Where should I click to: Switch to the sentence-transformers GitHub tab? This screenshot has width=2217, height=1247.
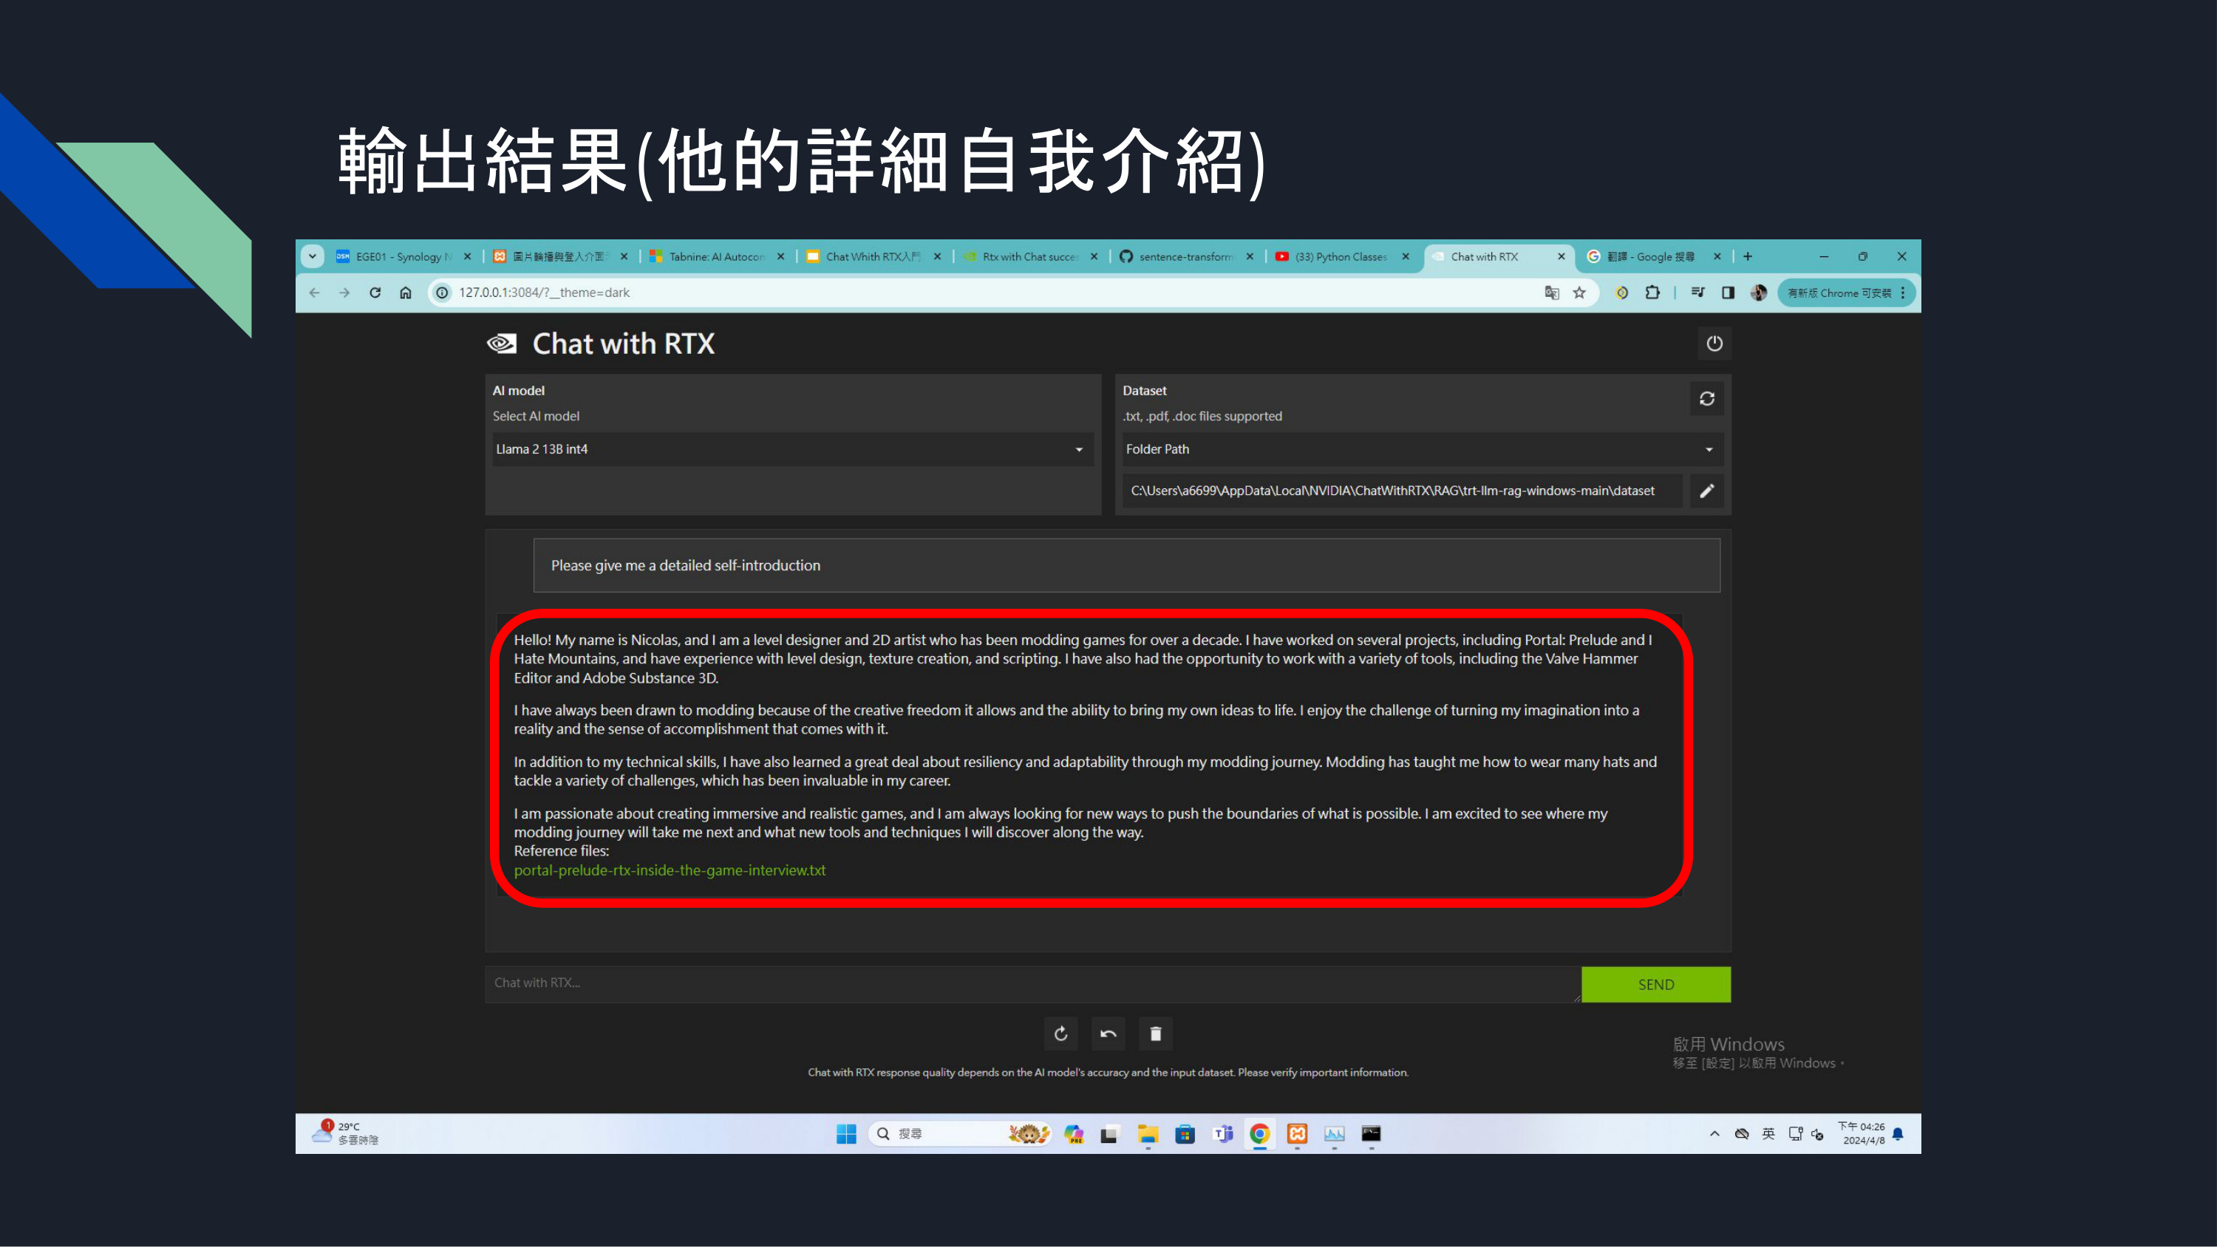click(1186, 256)
